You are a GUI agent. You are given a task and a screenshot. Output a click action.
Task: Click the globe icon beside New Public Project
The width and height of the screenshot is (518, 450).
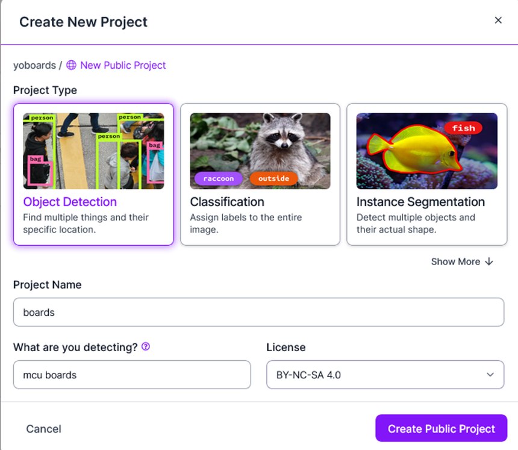click(x=70, y=65)
